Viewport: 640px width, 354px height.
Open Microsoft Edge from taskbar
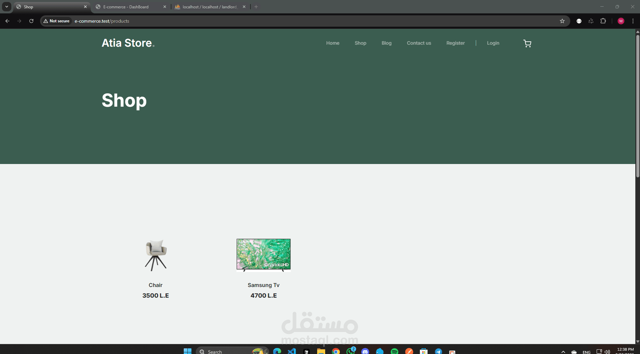277,351
